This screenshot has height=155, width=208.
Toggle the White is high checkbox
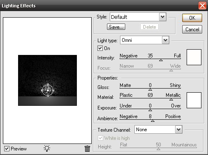point(100,138)
